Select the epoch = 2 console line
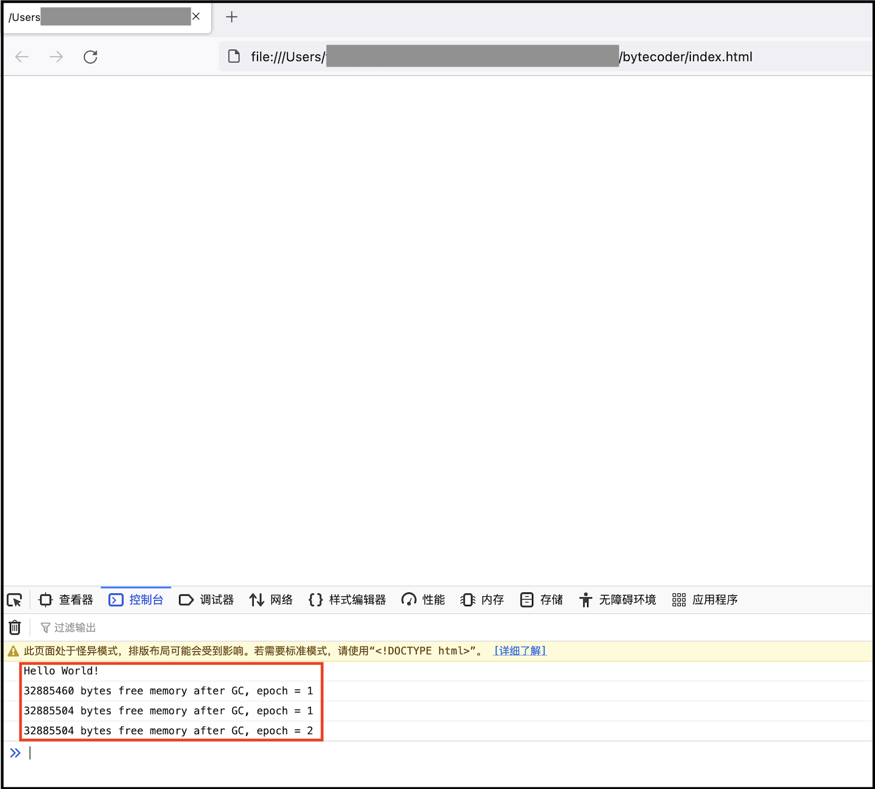Screen dimensions: 875x789 (x=168, y=731)
